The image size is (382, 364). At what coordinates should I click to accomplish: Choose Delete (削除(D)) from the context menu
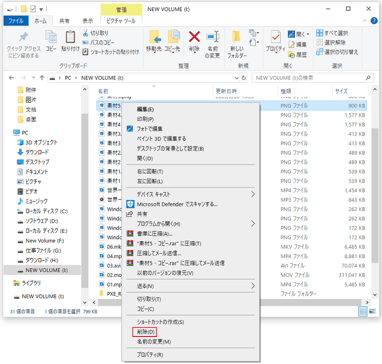pos(146,332)
